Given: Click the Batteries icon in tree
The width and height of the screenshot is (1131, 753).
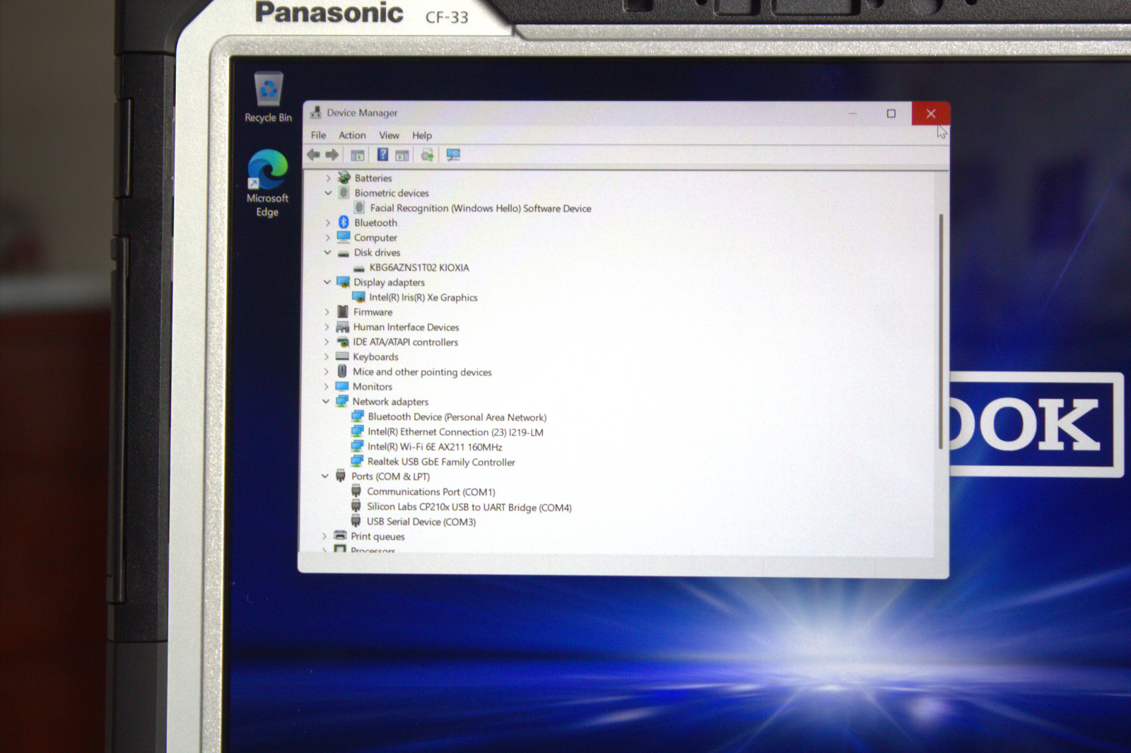Looking at the screenshot, I should [344, 177].
